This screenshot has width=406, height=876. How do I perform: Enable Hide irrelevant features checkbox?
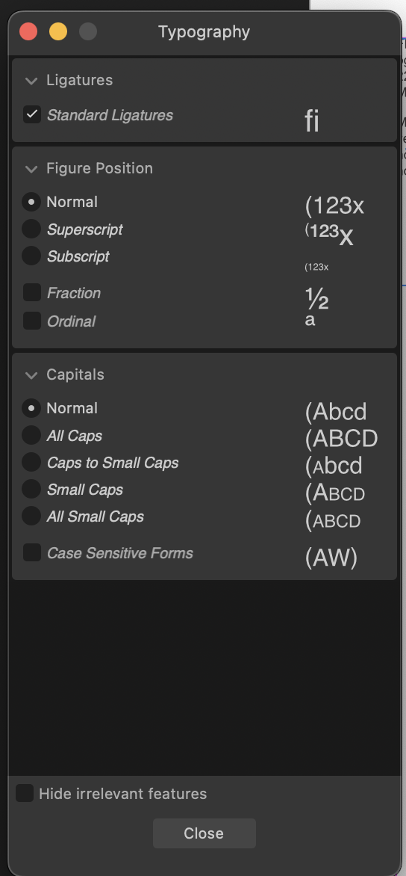(x=25, y=793)
